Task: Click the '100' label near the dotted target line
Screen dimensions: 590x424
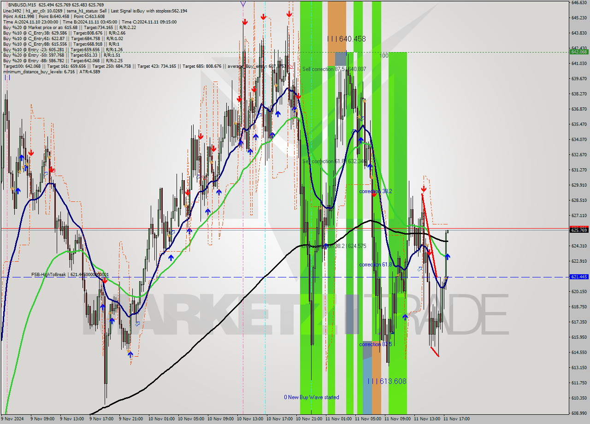Action: click(384, 55)
